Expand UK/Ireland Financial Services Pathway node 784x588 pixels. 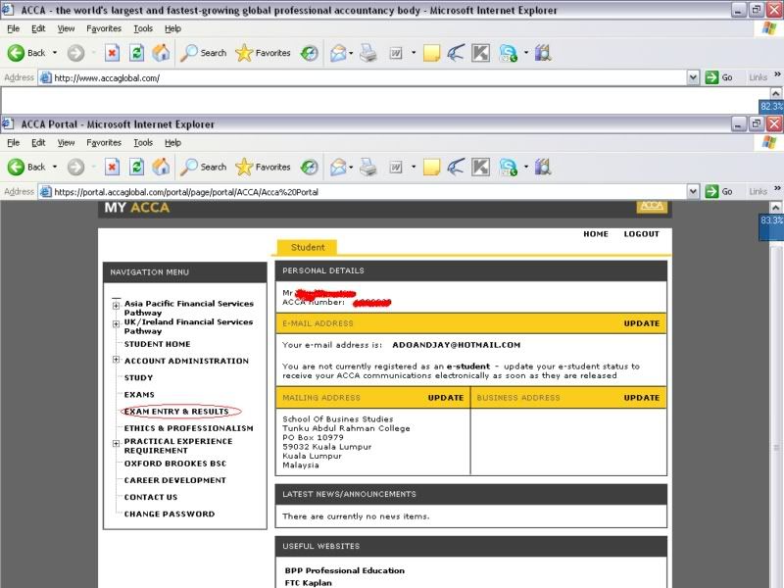click(116, 324)
